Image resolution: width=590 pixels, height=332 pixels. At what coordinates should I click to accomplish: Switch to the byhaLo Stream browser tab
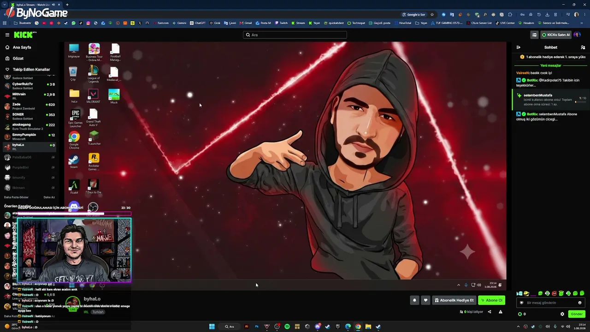click(x=36, y=5)
